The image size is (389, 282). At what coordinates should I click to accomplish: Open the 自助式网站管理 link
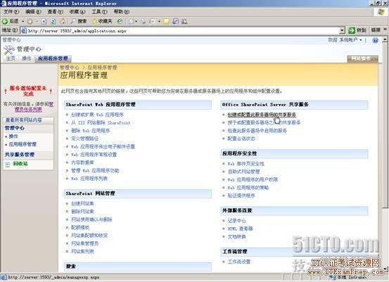point(243,172)
